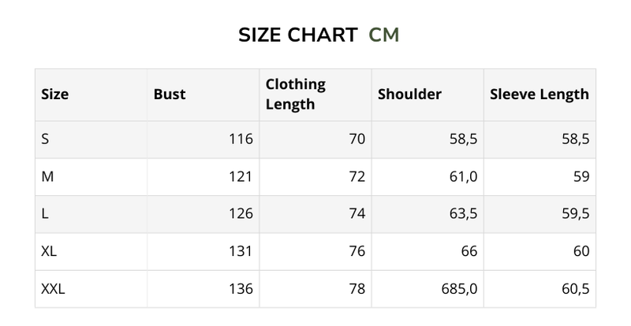Click shoulder value 63,5 for size L
This screenshot has height=326, width=631.
461,214
